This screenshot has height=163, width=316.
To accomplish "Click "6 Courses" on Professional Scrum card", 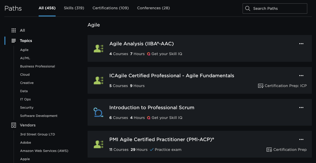I will [119, 118].
